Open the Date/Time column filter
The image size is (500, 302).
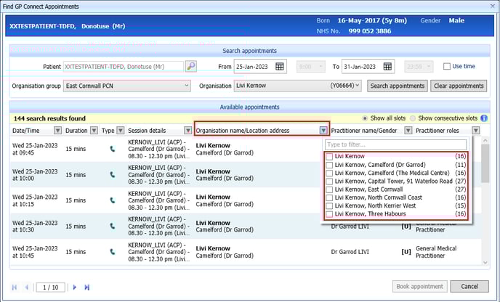(55, 131)
